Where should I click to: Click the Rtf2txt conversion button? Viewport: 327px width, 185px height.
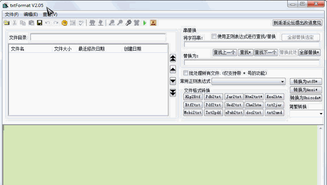pyautogui.click(x=193, y=105)
